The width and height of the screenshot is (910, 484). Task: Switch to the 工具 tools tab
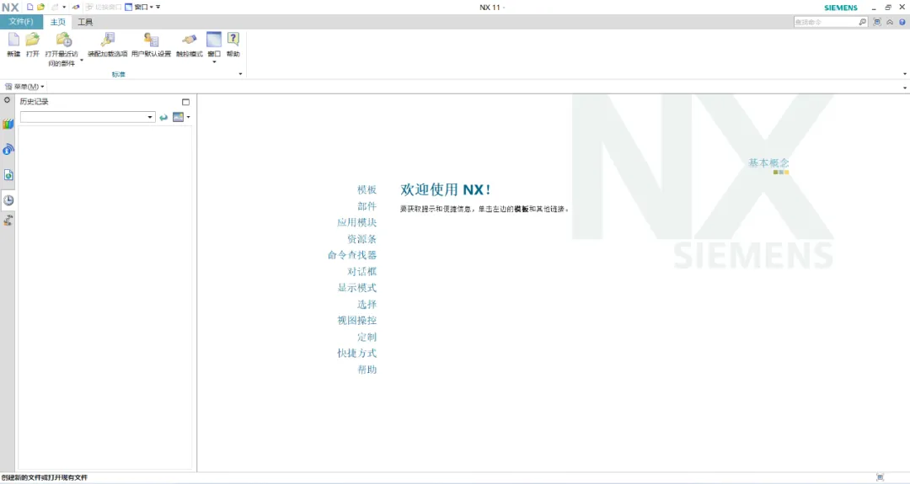pyautogui.click(x=85, y=22)
